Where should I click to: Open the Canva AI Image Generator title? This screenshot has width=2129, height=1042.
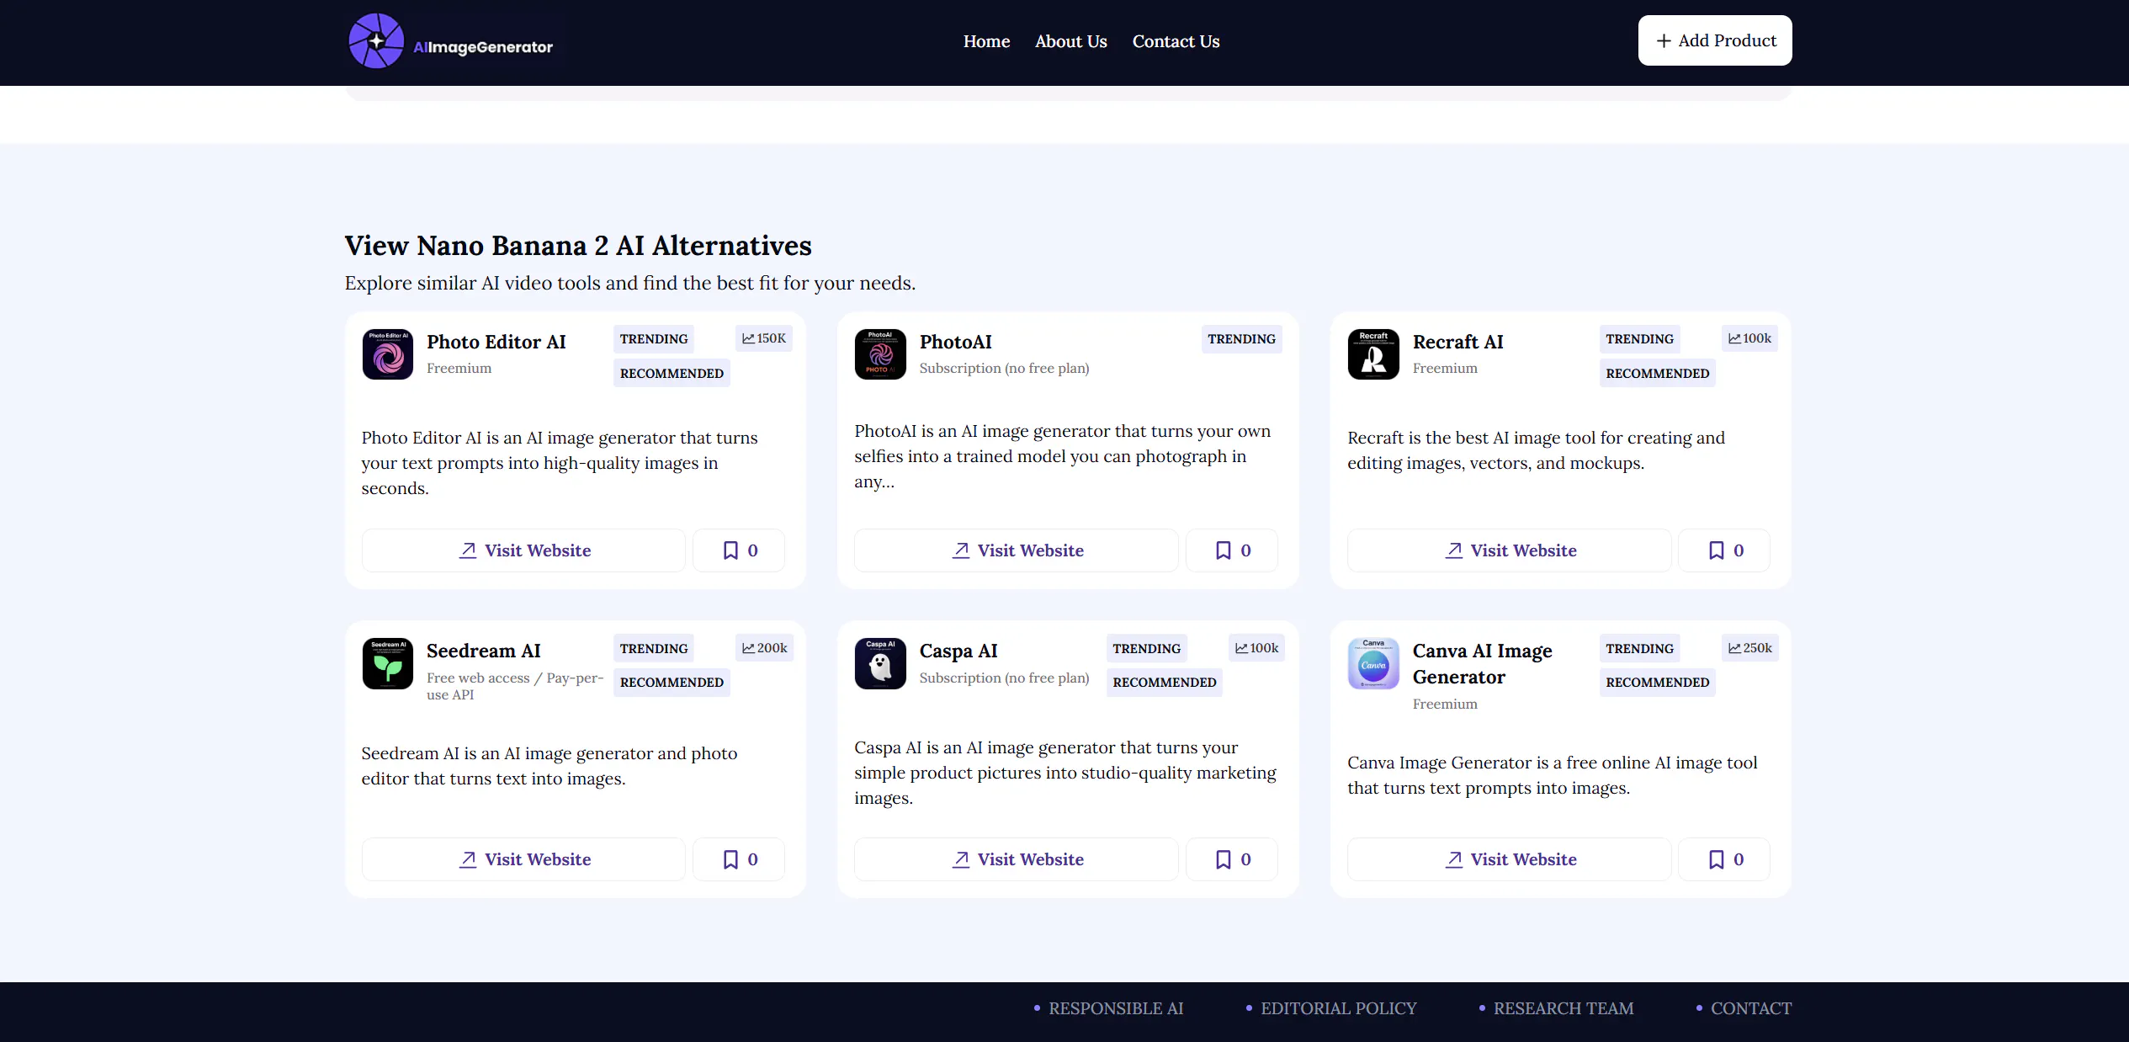(1482, 664)
